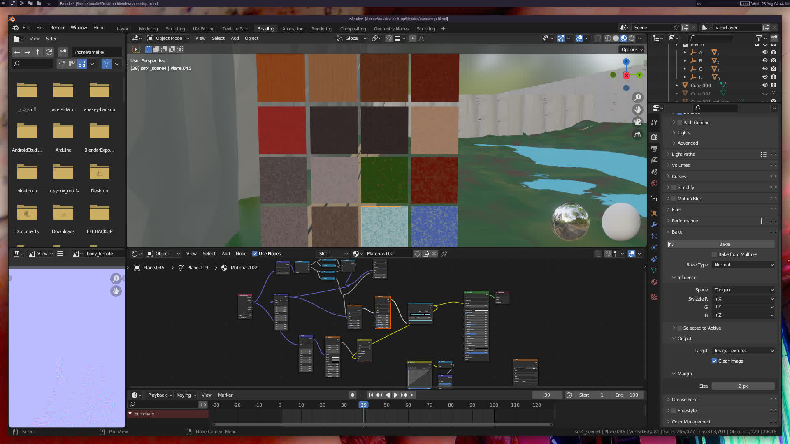Image resolution: width=790 pixels, height=444 pixels.
Task: Pin the node editor with the pin icon
Action: click(x=444, y=254)
